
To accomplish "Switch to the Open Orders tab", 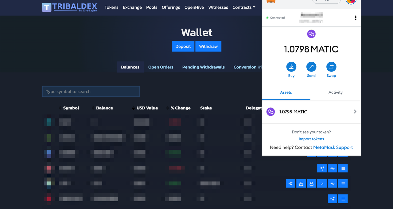I will [x=161, y=67].
